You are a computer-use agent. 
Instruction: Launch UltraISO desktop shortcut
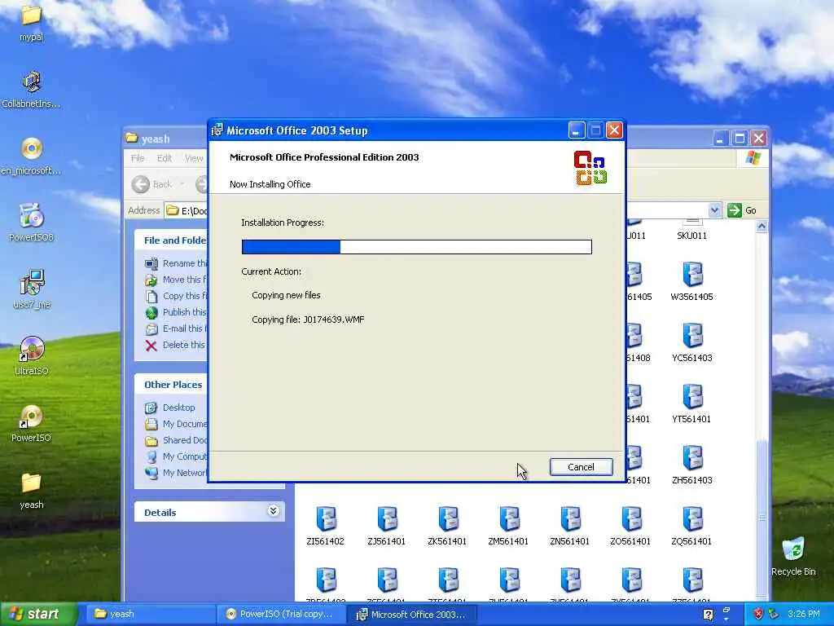click(x=31, y=356)
